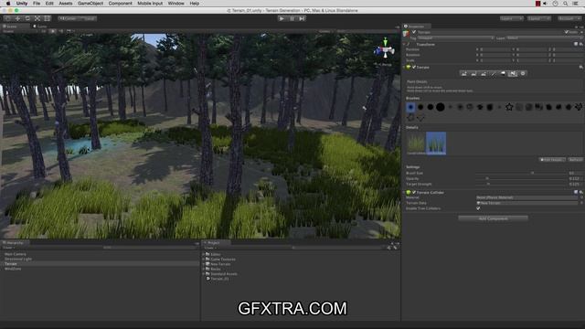Expand the Standard Assets folder

click(204, 274)
